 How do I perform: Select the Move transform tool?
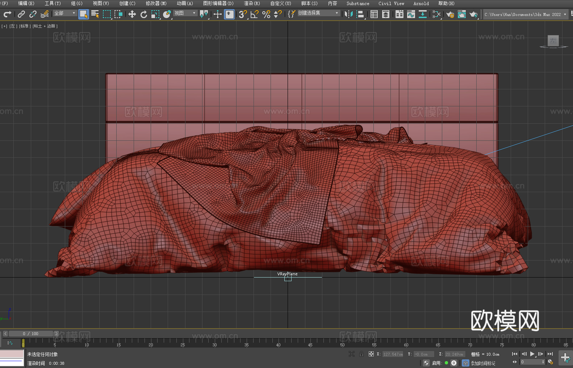(x=132, y=14)
